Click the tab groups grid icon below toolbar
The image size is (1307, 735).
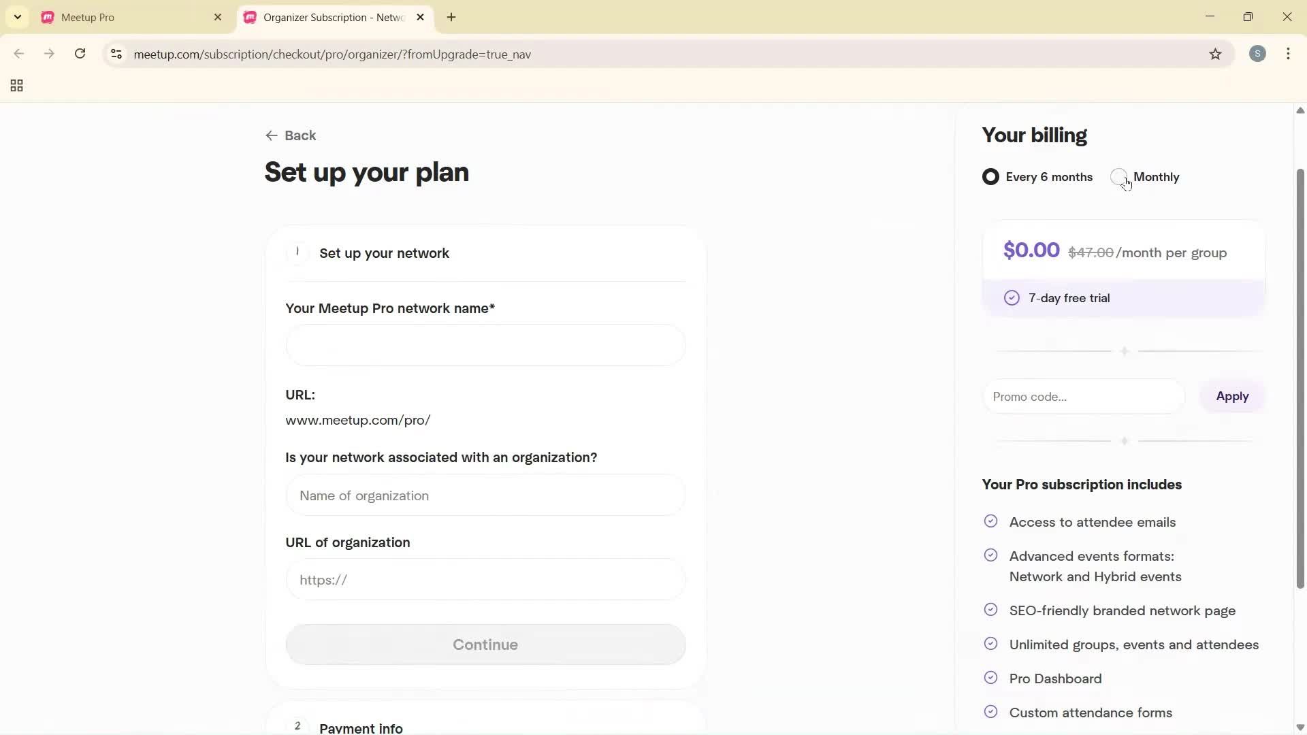click(x=16, y=85)
